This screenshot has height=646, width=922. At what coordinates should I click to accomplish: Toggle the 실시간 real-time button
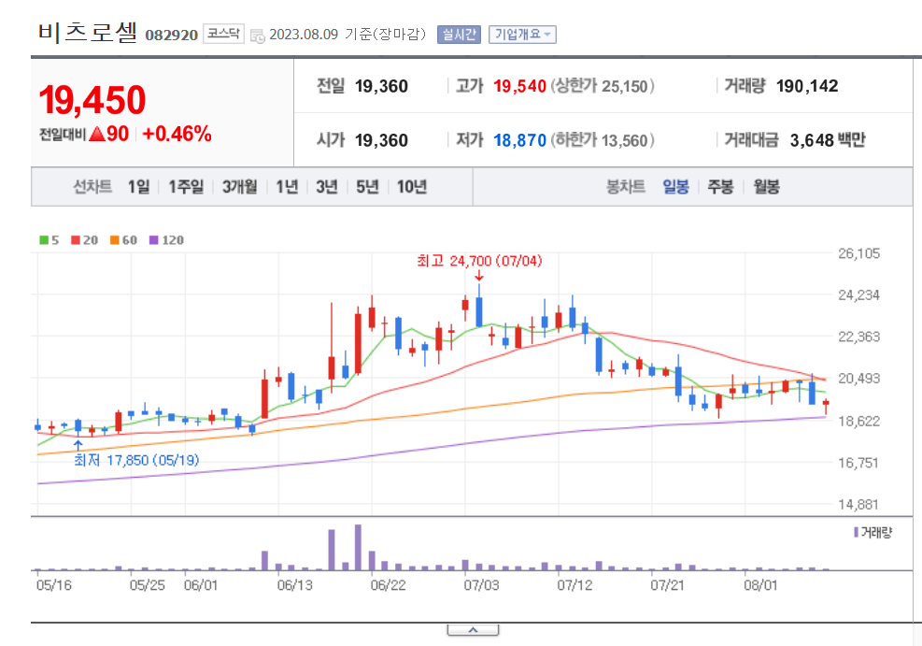459,35
